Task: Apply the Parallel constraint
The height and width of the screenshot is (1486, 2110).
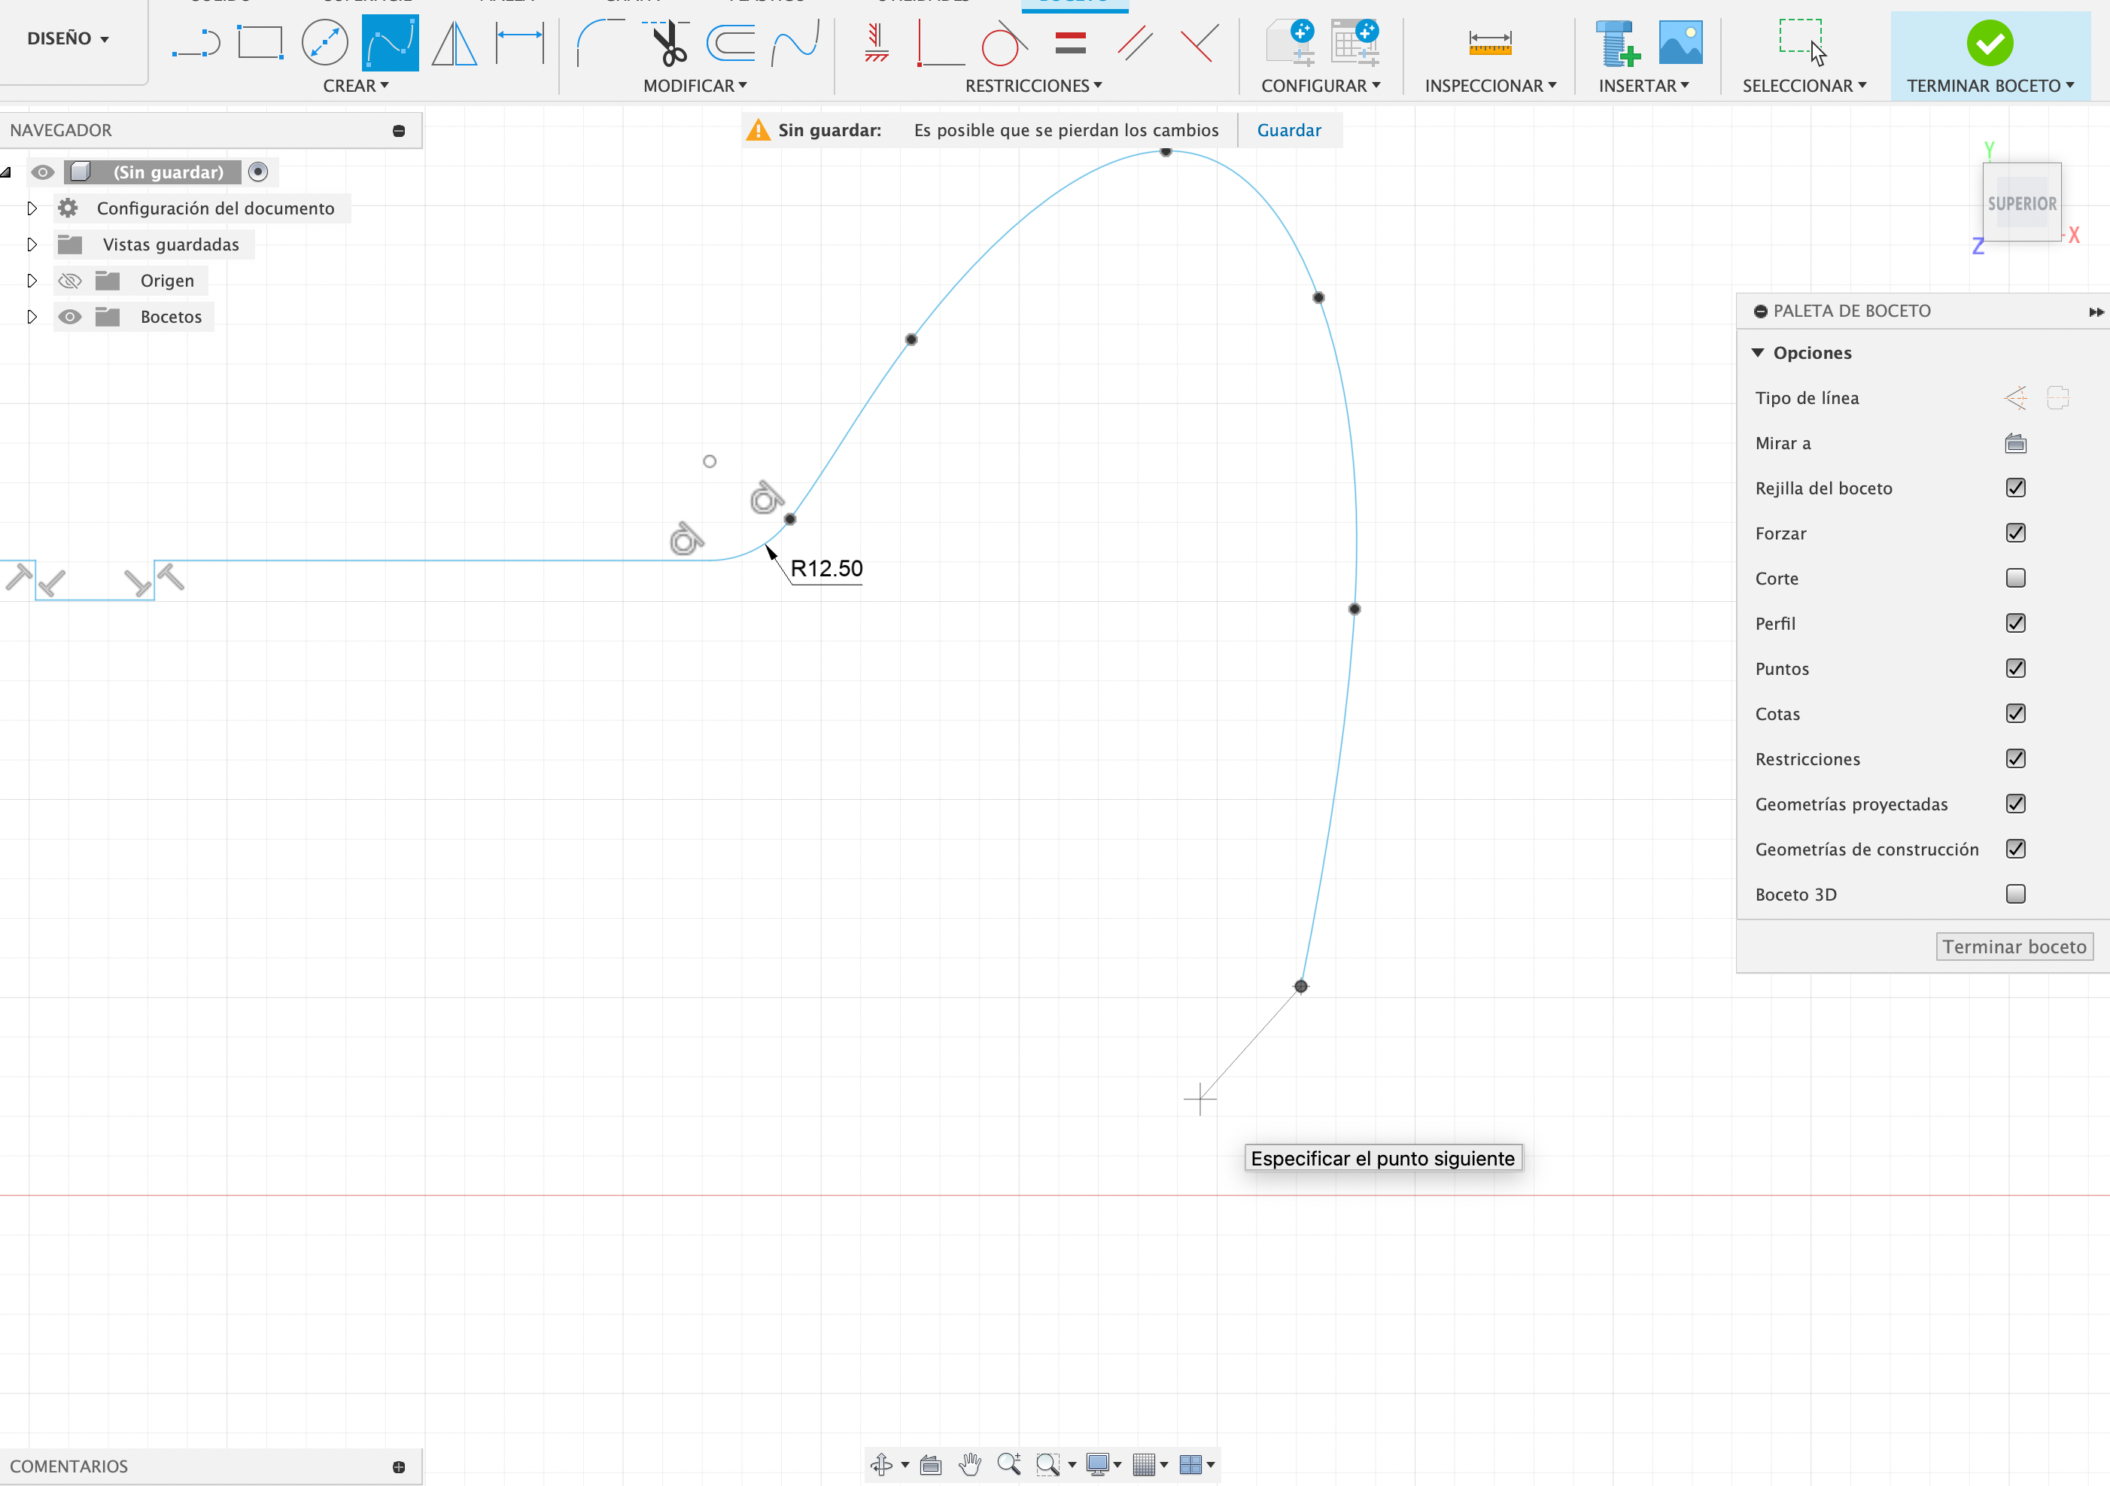Action: click(x=1136, y=42)
